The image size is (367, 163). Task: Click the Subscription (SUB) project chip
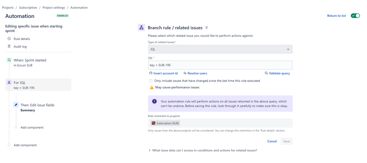pyautogui.click(x=165, y=123)
